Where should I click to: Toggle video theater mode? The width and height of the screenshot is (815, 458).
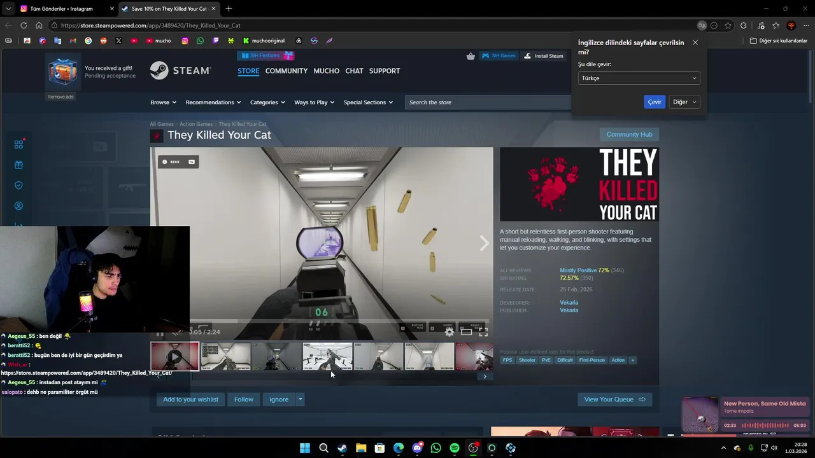point(467,331)
